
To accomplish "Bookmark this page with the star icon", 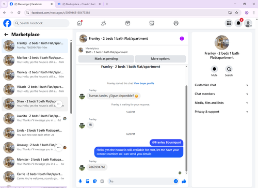I will point(237,12).
